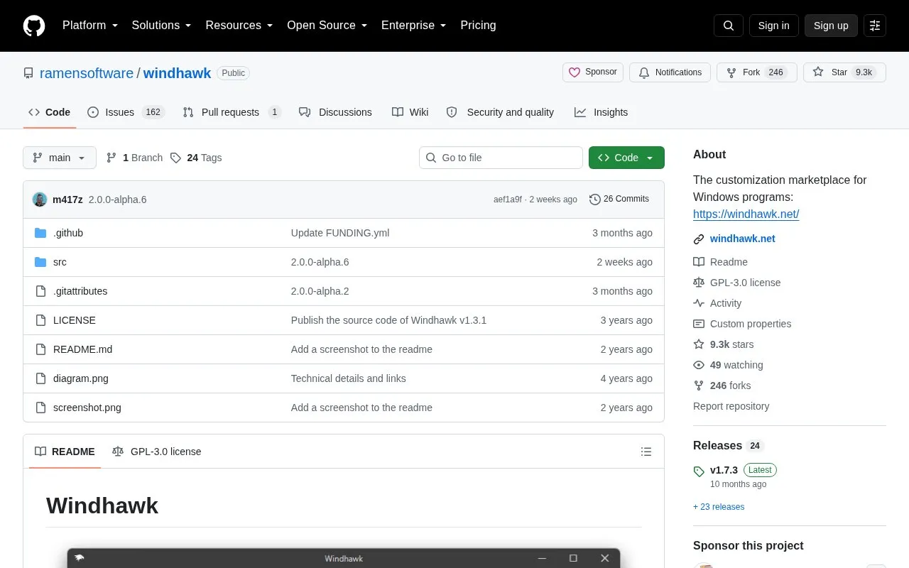Screen dimensions: 909x568
Task: Expand the Solutions menu
Action: [161, 26]
